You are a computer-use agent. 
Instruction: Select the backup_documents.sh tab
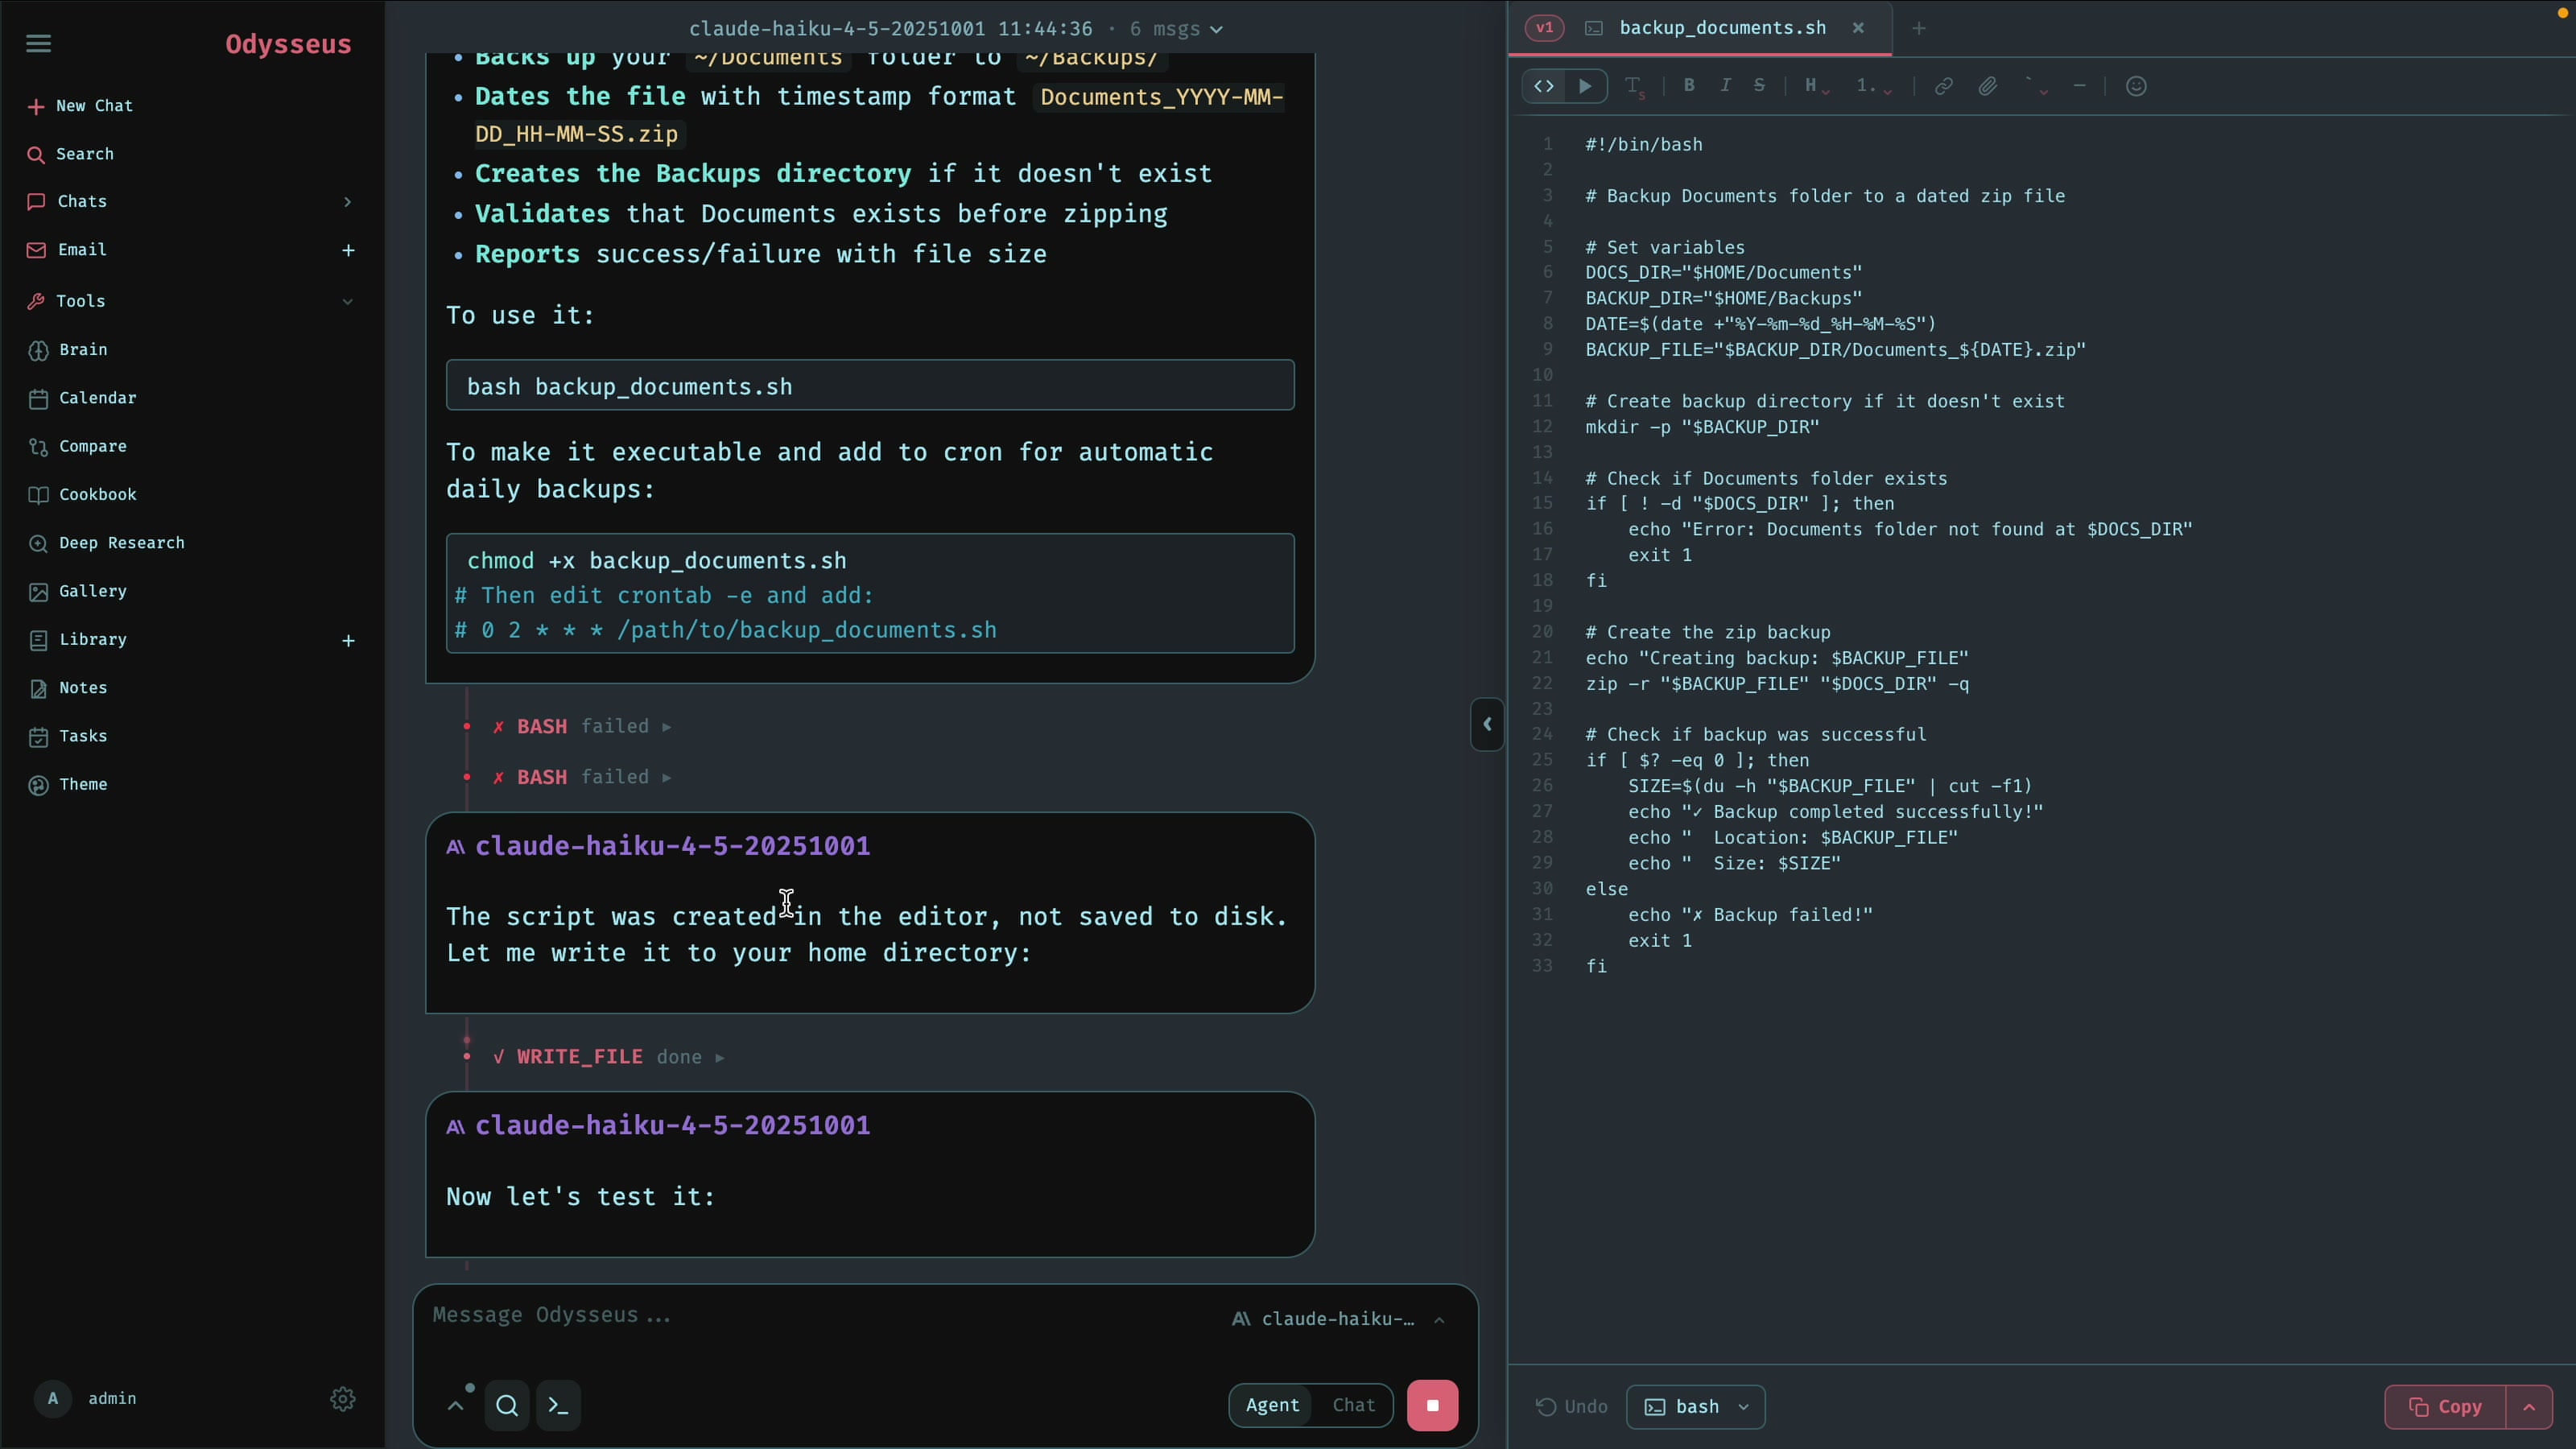(1722, 28)
